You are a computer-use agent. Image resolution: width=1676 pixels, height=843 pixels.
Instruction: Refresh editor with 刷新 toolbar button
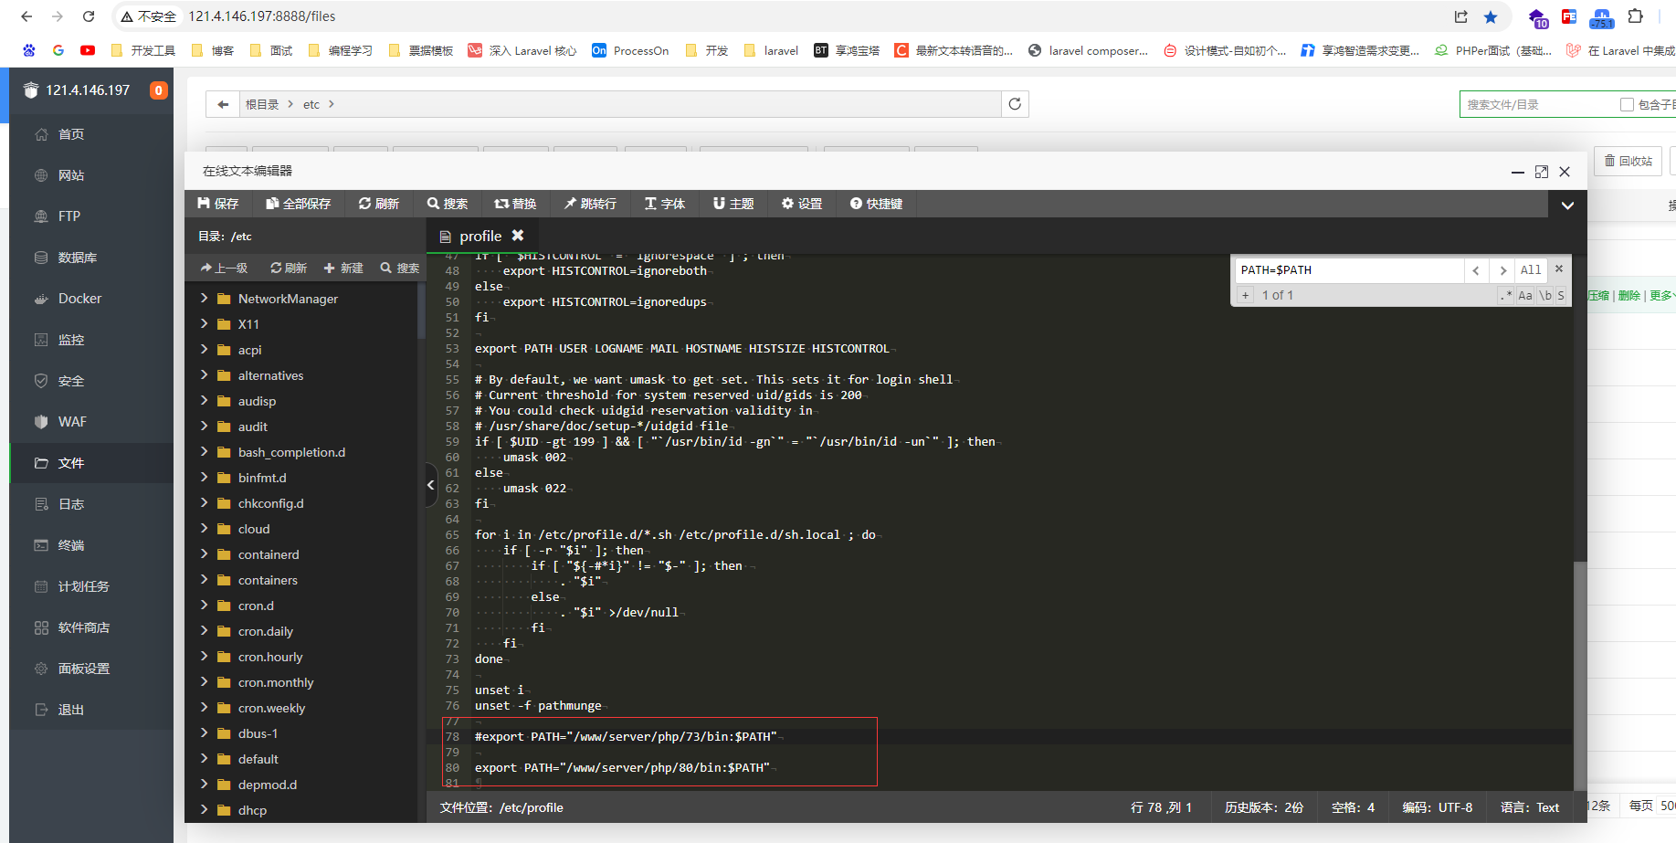pos(379,204)
